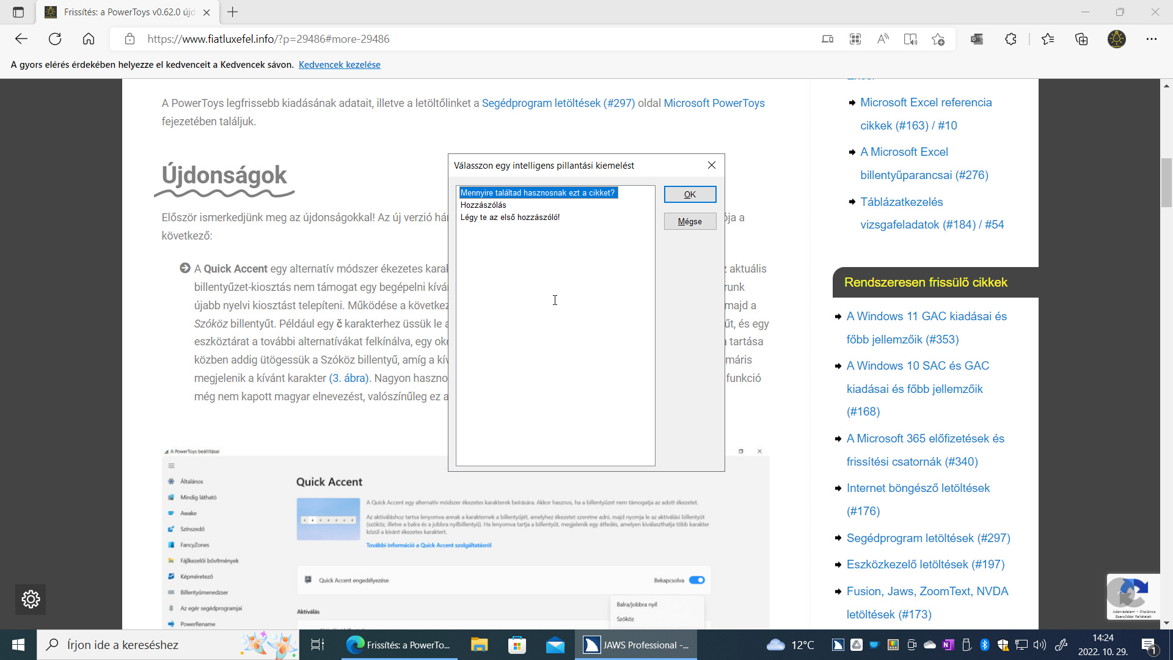
Task: Click the browser Refresh icon
Action: tap(55, 39)
